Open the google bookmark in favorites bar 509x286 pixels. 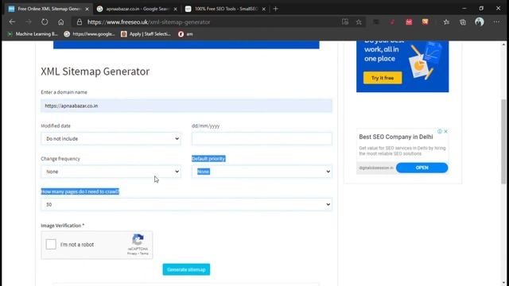89,33
